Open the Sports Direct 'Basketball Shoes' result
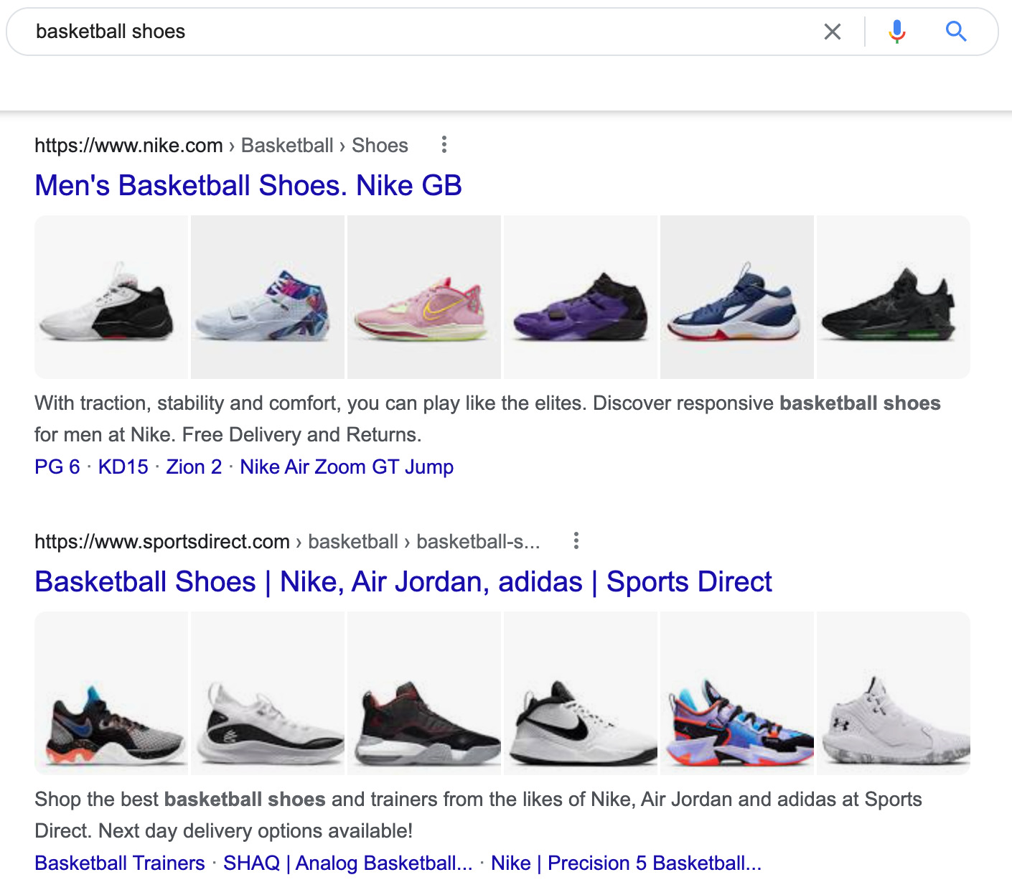The image size is (1012, 890). click(403, 581)
